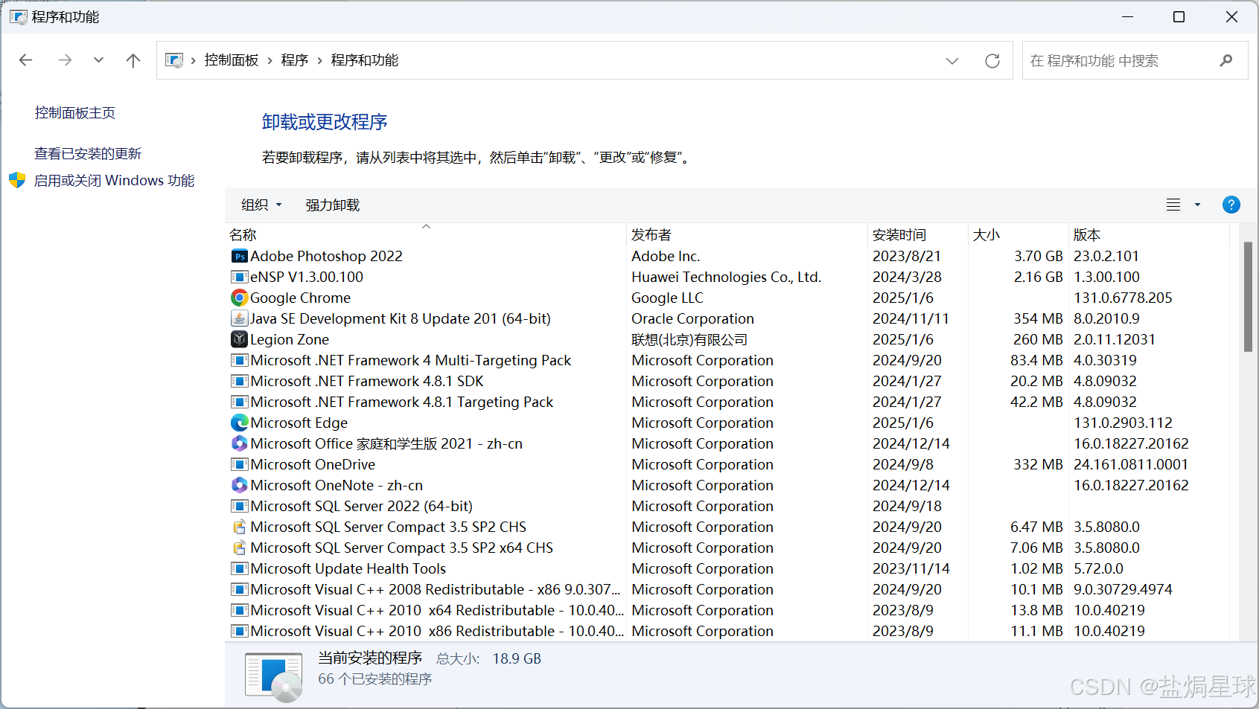Refresh the Programs and Features list
The height and width of the screenshot is (709, 1259).
click(992, 61)
